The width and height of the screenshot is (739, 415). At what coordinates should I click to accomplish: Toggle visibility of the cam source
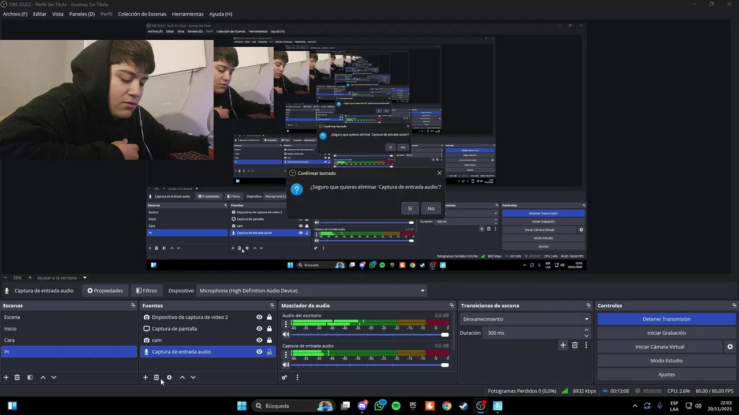point(259,340)
